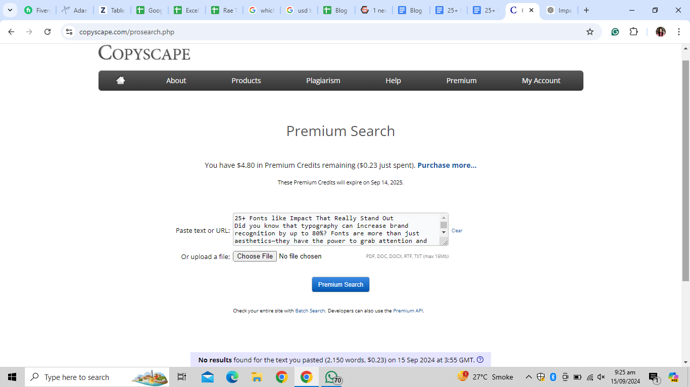Screen dimensions: 690x387
Task: Switch to the '1 new' tab
Action: pos(374,10)
